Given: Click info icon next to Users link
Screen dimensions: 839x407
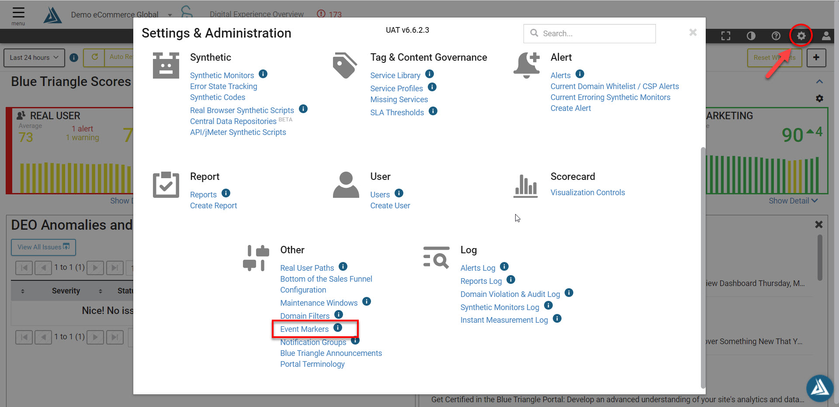Looking at the screenshot, I should coord(399,193).
